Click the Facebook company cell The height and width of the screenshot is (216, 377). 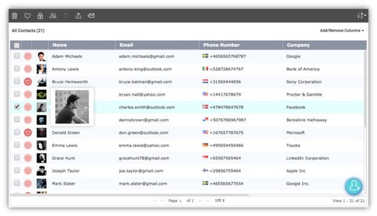pos(296,107)
